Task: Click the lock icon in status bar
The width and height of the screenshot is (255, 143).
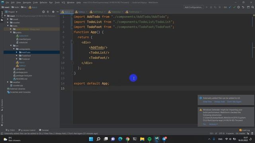Action: coord(248,133)
